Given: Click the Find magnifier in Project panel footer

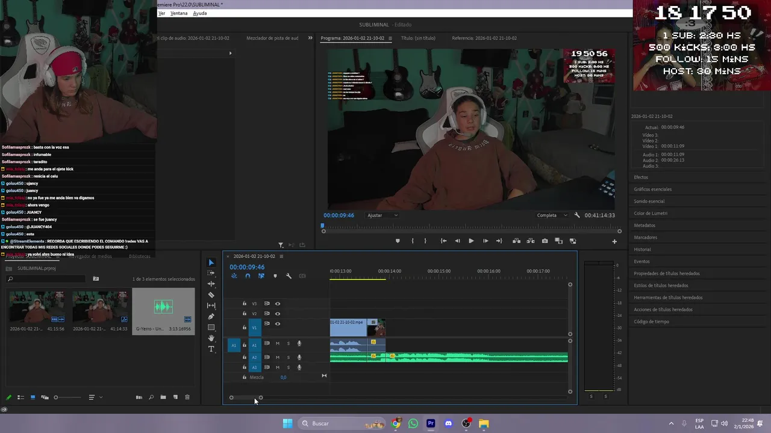Looking at the screenshot, I should click(151, 398).
